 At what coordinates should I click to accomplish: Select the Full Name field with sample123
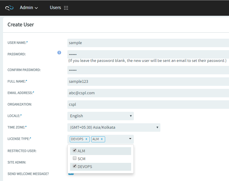click(x=148, y=82)
